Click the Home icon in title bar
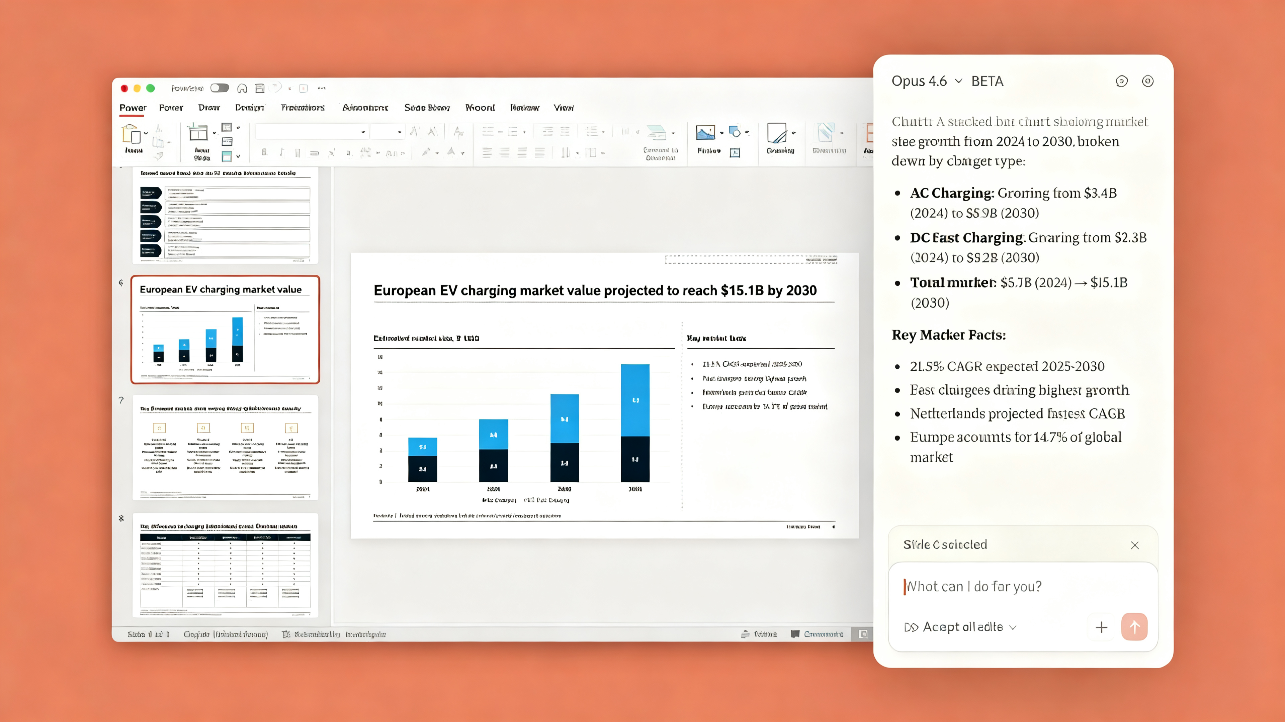 (242, 88)
